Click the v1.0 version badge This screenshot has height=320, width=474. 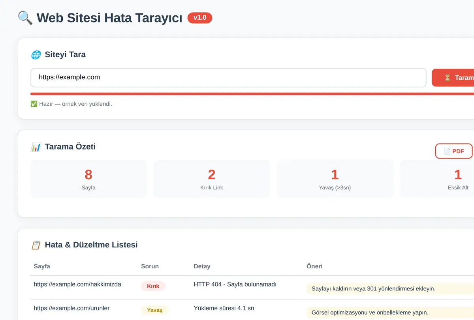tap(200, 18)
